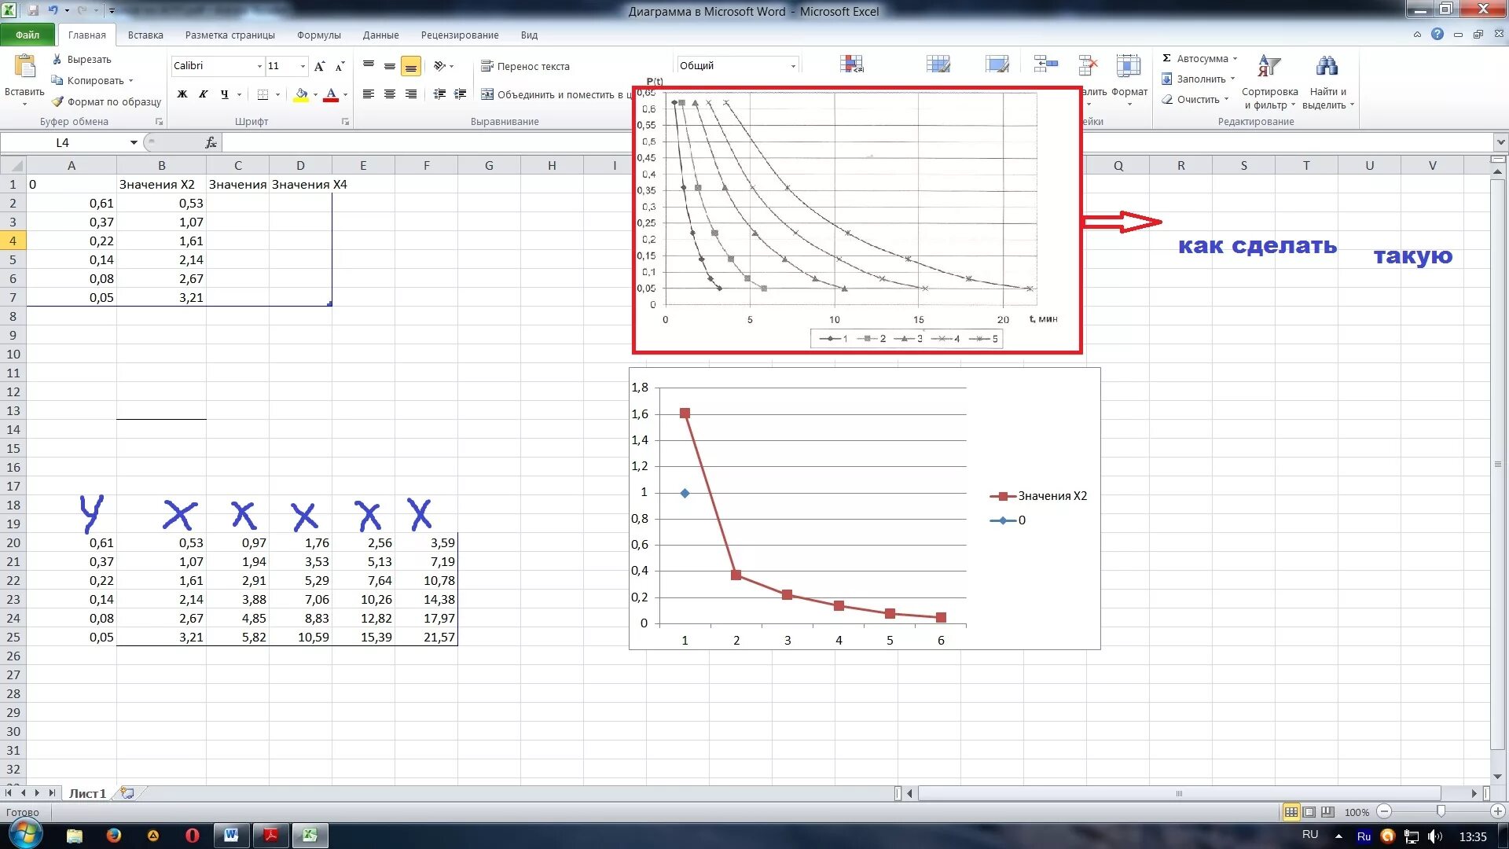Click the Cut (Вырезать) scissors icon

click(x=57, y=59)
